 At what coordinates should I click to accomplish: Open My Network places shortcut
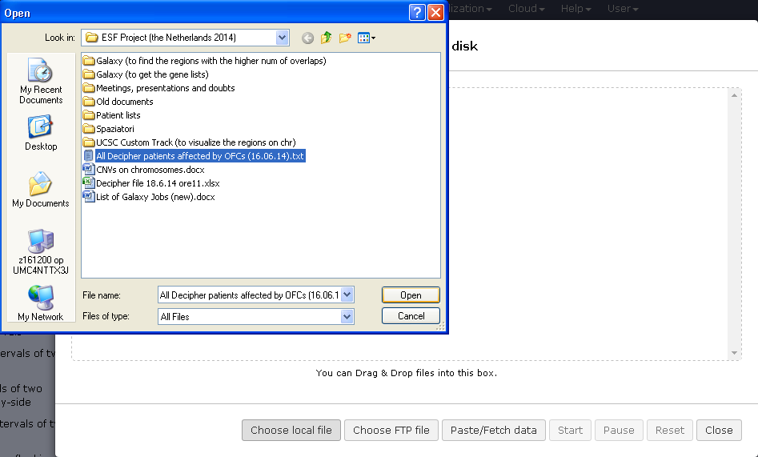[41, 303]
